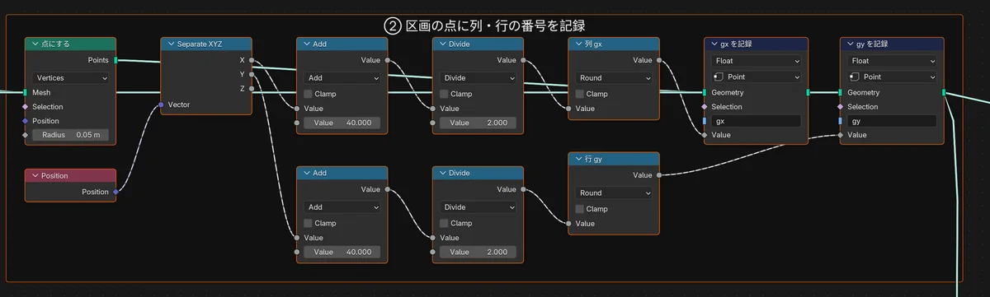Open Round dropdown in 列 gx node
This screenshot has height=297, width=990.
click(x=614, y=78)
